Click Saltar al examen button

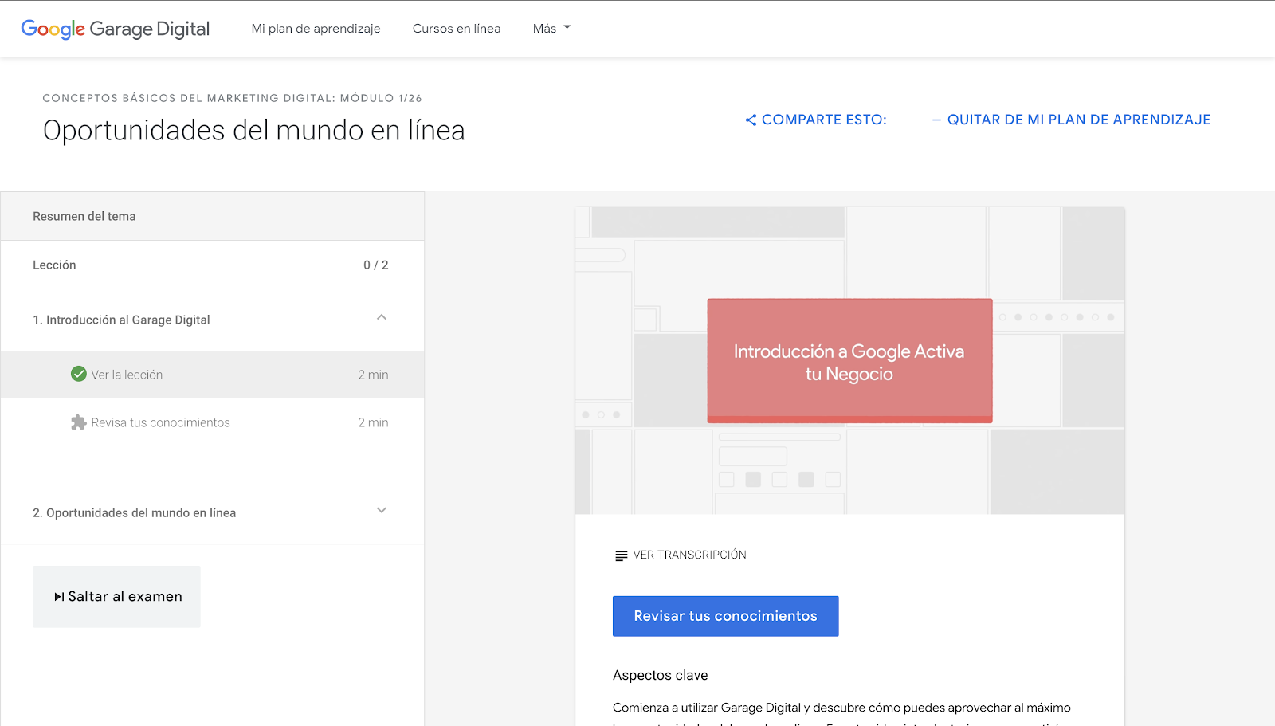point(116,597)
